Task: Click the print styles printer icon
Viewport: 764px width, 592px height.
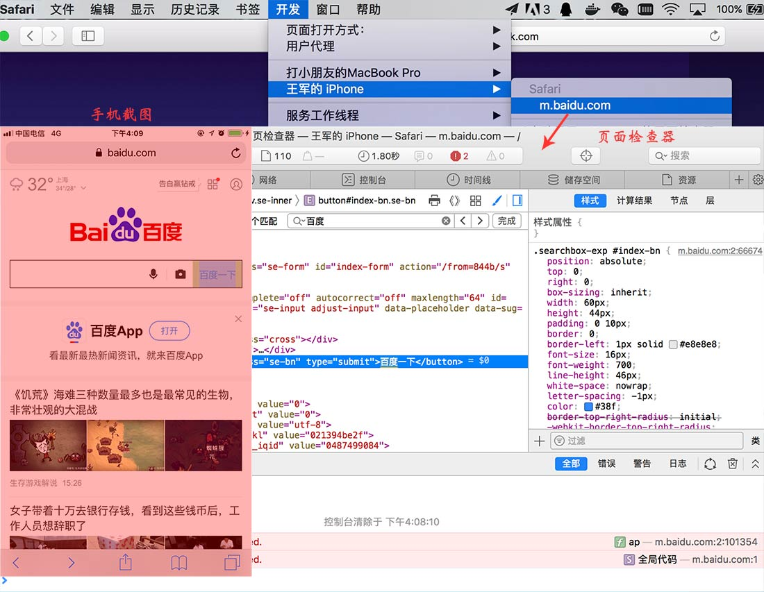Action: point(434,201)
